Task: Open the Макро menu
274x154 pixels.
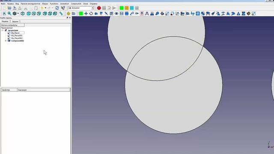Action: point(45,4)
